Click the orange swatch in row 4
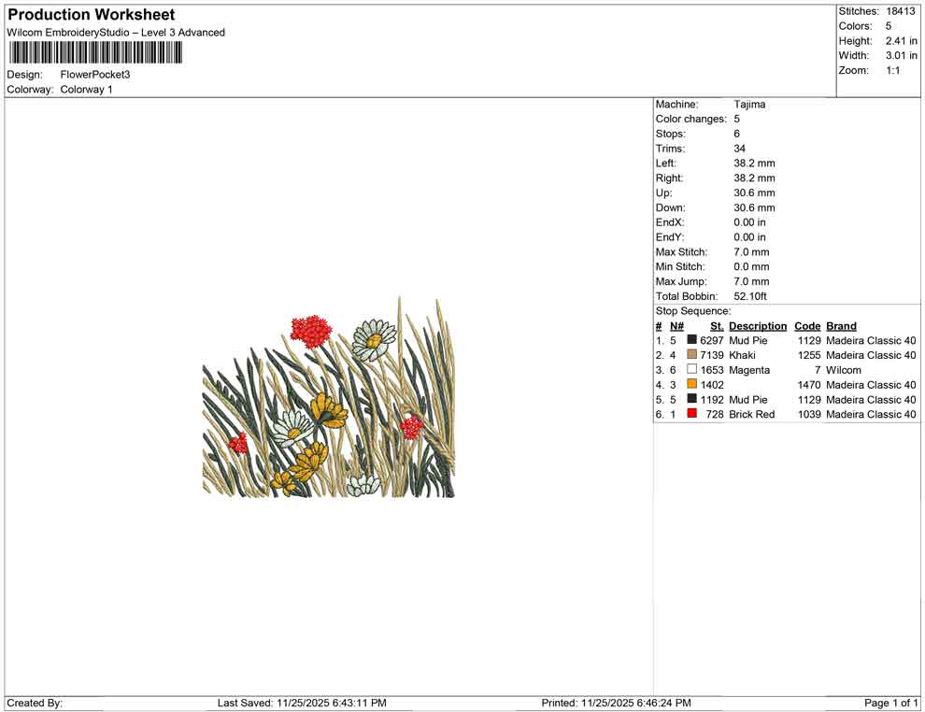Screen dimensions: 925x712 692,384
